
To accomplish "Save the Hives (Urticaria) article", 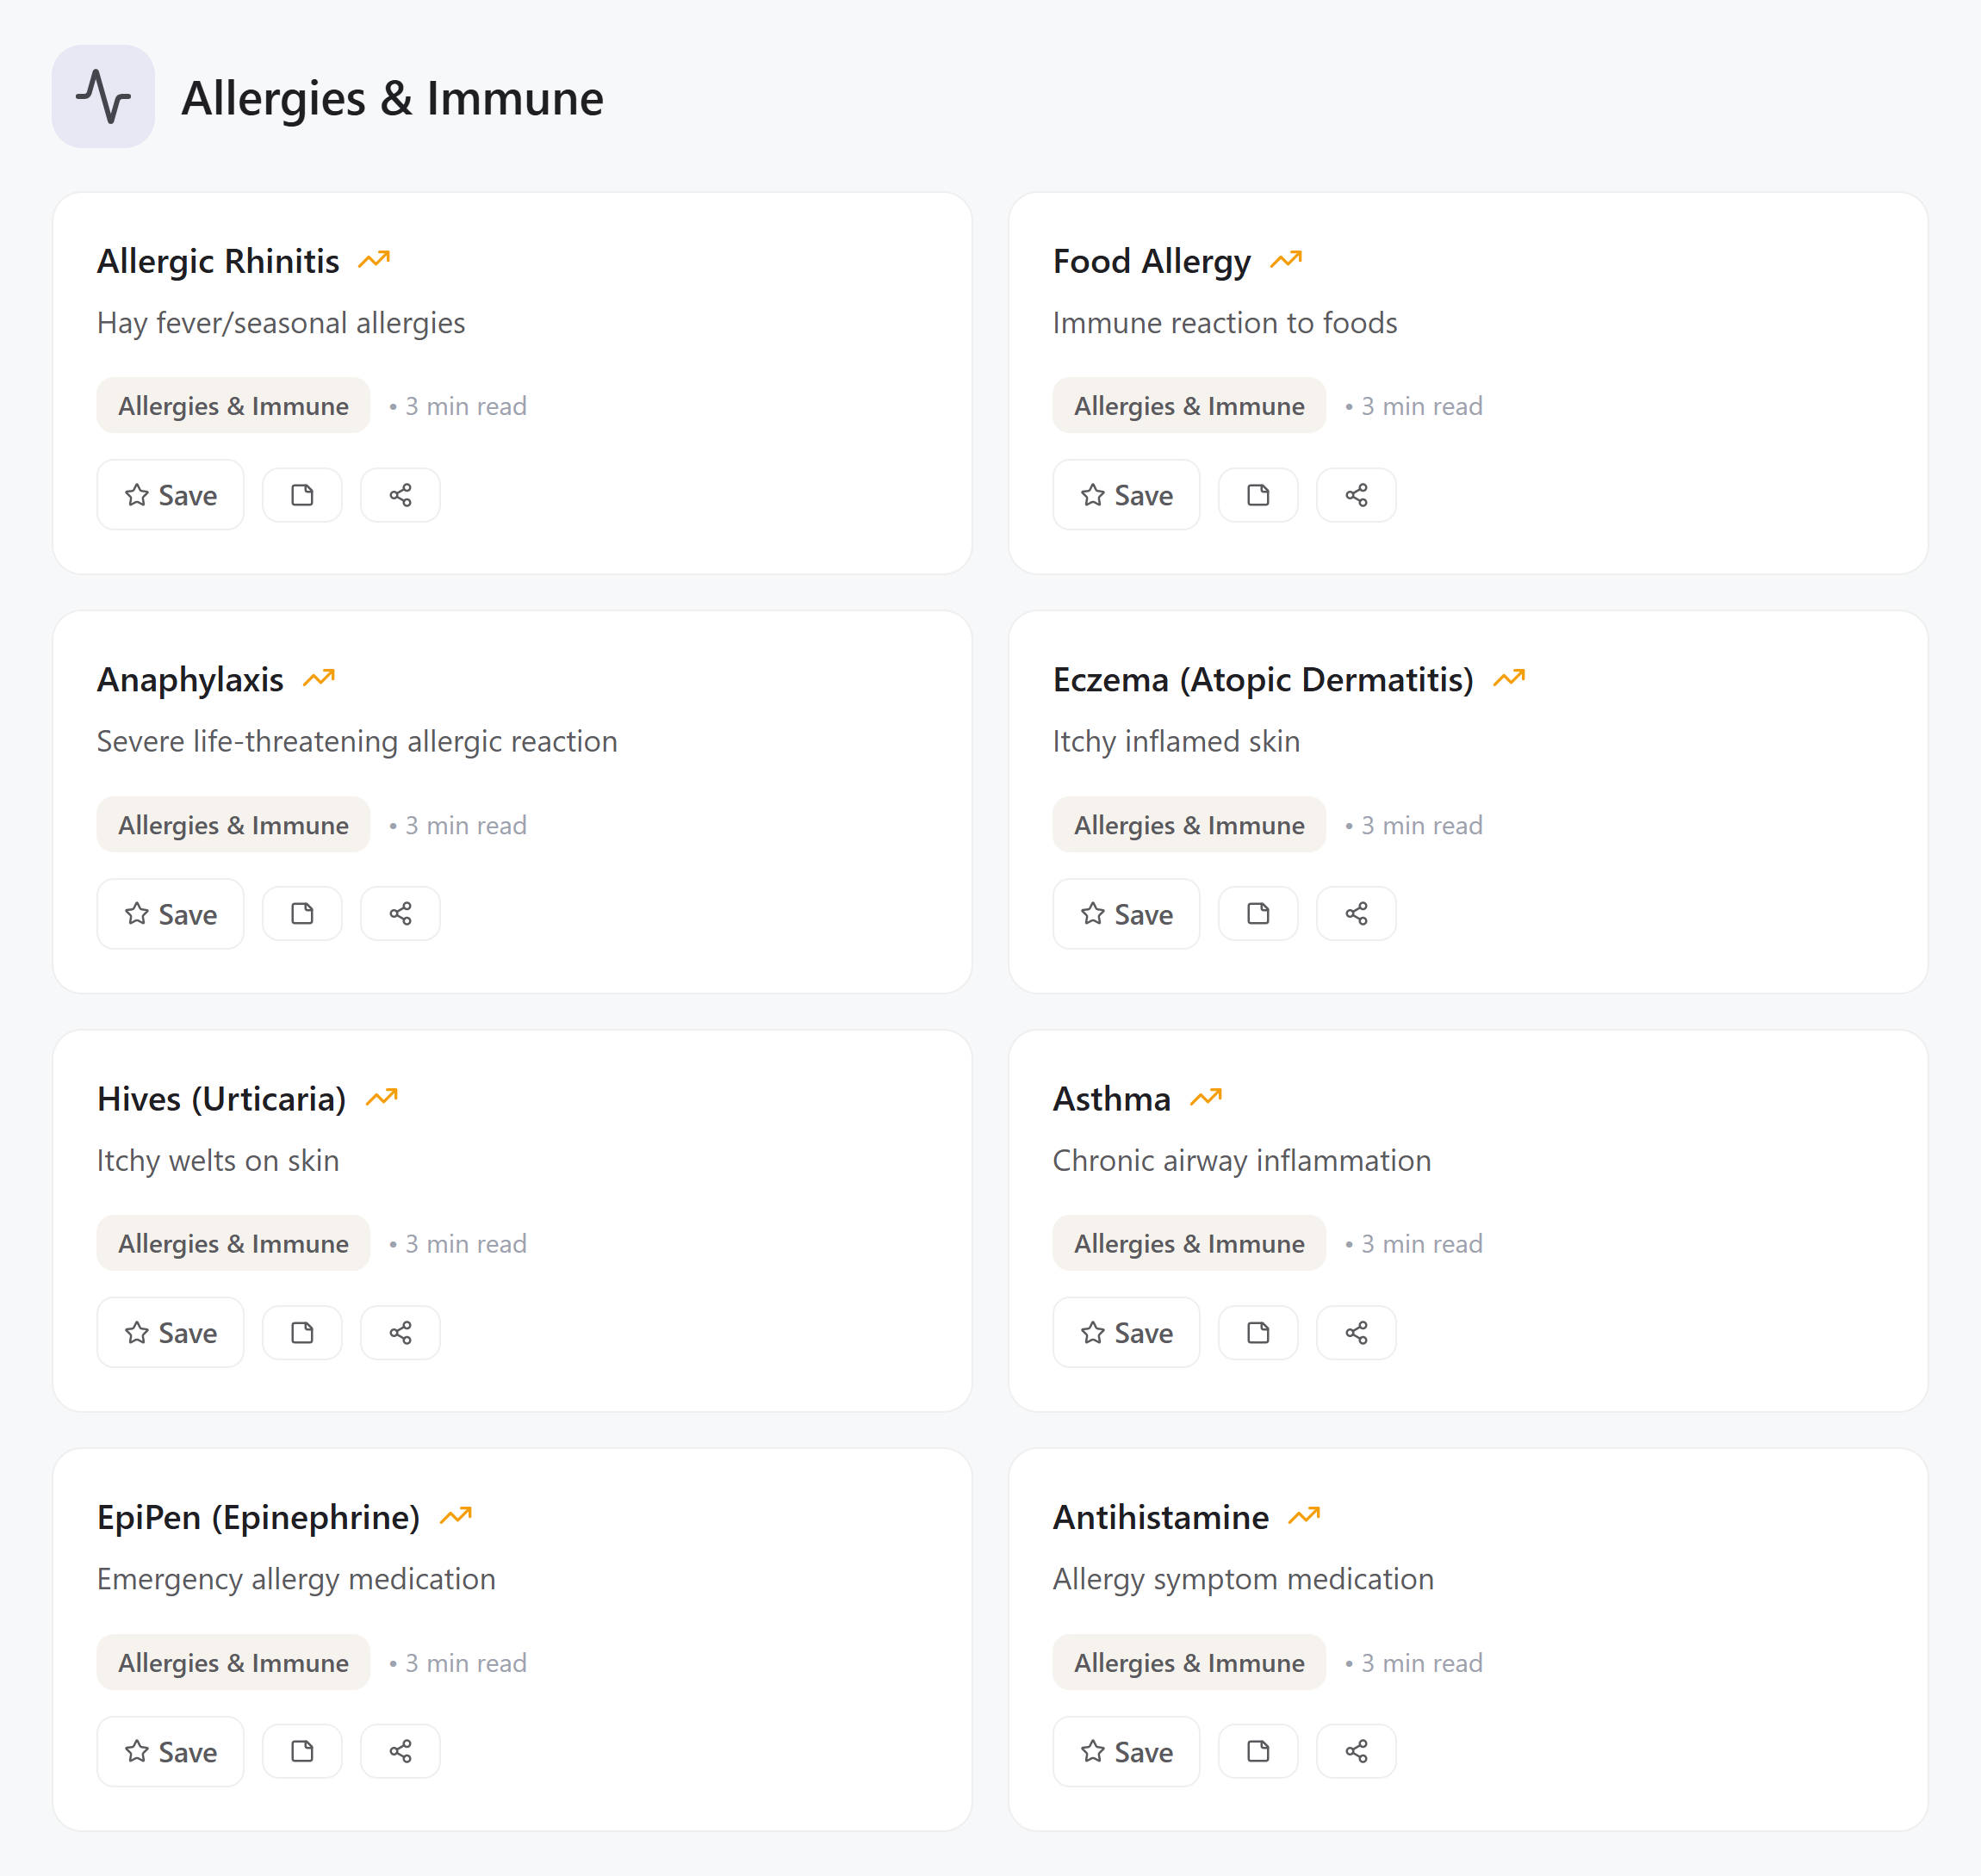I will point(170,1333).
